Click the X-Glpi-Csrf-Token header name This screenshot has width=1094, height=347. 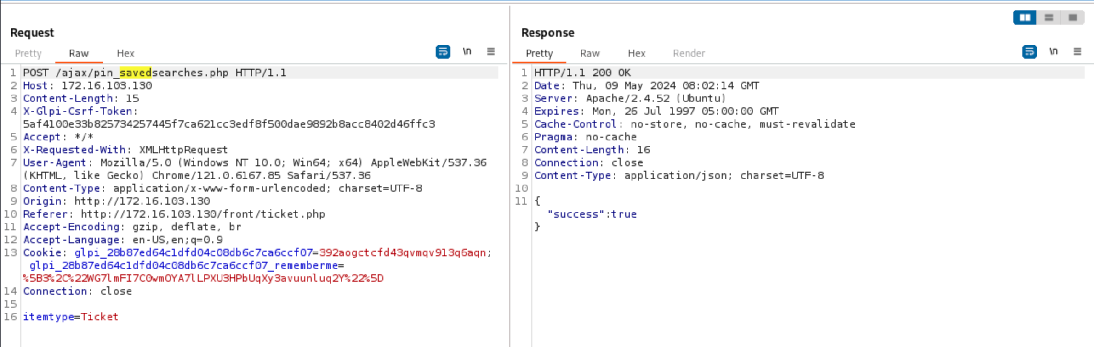click(x=78, y=111)
